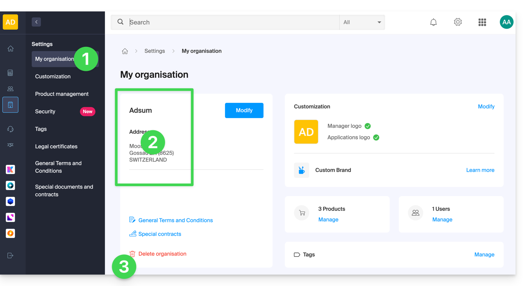This screenshot has height=286, width=527.
Task: Click Manage under 3 Products
Action: pyautogui.click(x=328, y=220)
